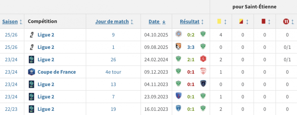Open the 0:2 match result link
The height and width of the screenshot is (115, 297).
pyautogui.click(x=191, y=35)
